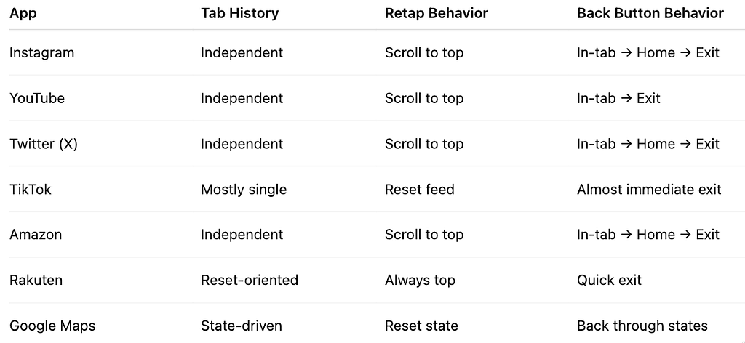Select the State-driven cell
This screenshot has height=343, width=745.
coord(242,326)
